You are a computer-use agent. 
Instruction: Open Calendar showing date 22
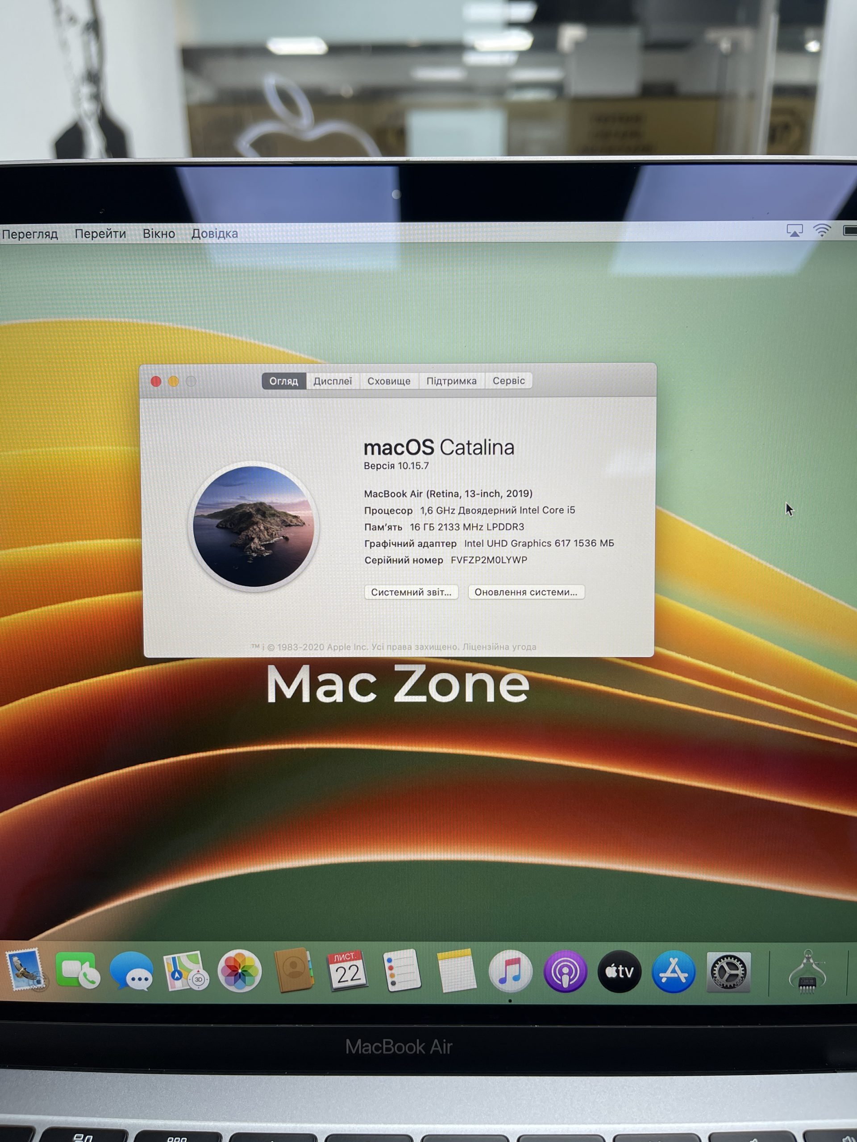coord(347,971)
